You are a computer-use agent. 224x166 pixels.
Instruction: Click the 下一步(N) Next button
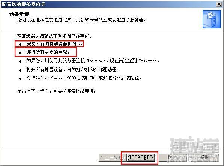(x=141, y=157)
